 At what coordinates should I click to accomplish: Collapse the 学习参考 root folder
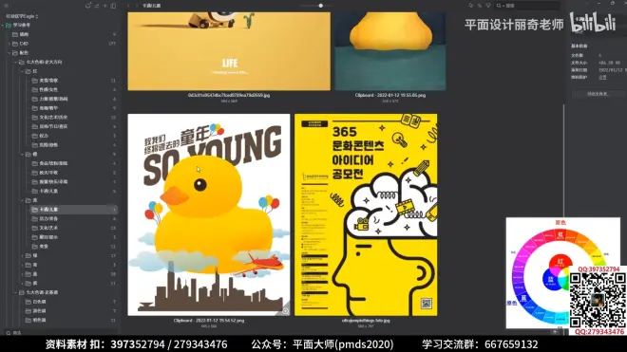coord(3,26)
